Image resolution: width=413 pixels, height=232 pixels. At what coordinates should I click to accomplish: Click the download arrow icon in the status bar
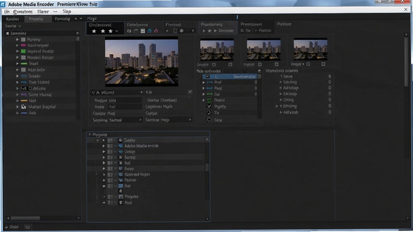coord(6,227)
